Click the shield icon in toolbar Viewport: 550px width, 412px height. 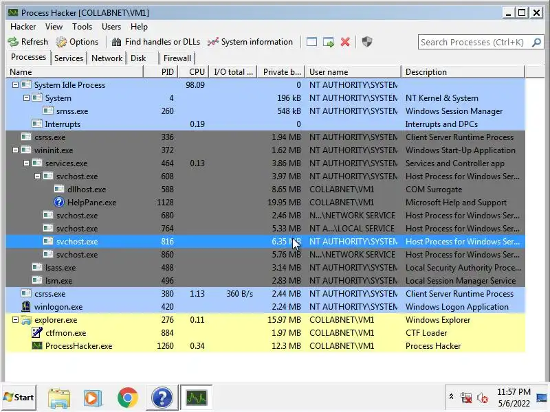(367, 42)
